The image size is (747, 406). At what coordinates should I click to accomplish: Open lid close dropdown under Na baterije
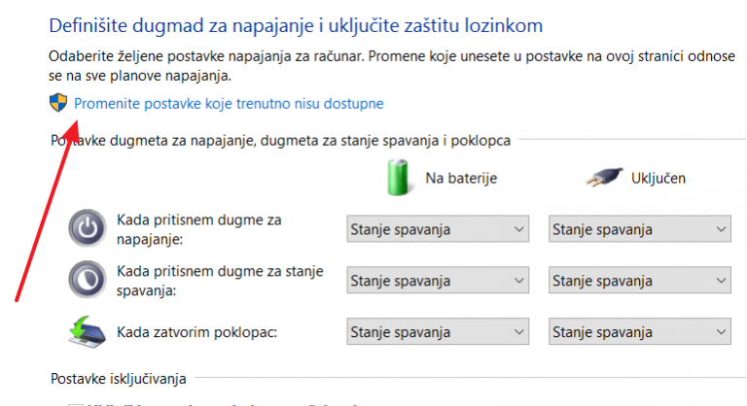[x=438, y=332]
